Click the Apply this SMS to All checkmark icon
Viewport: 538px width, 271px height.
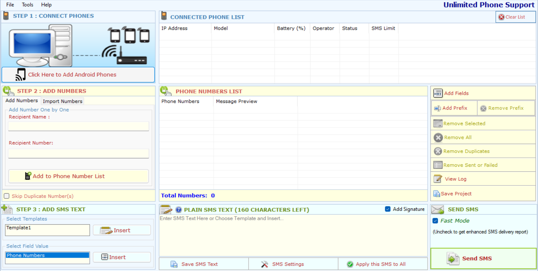(350, 264)
